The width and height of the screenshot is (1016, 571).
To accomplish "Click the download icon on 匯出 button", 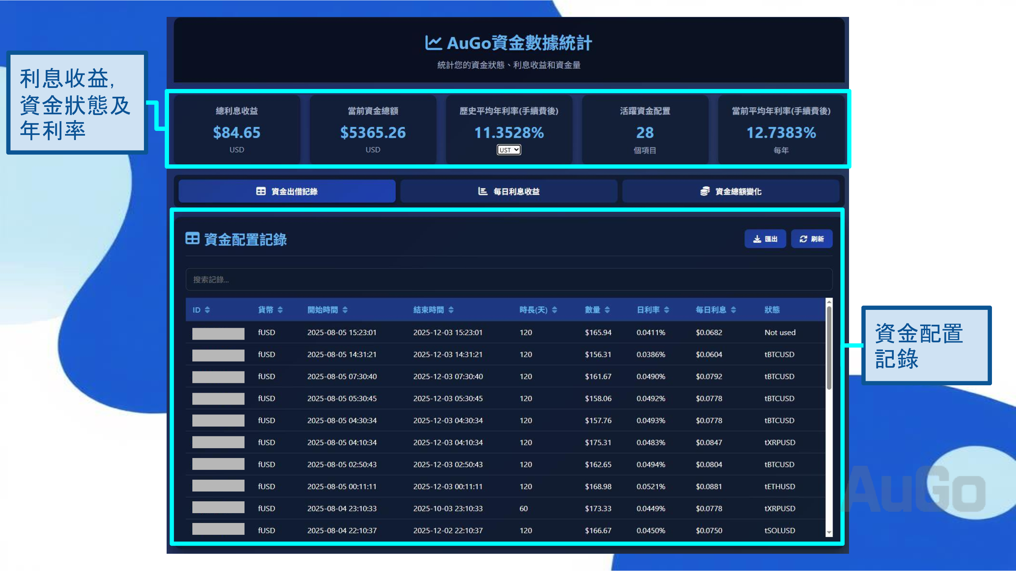I will (x=757, y=239).
